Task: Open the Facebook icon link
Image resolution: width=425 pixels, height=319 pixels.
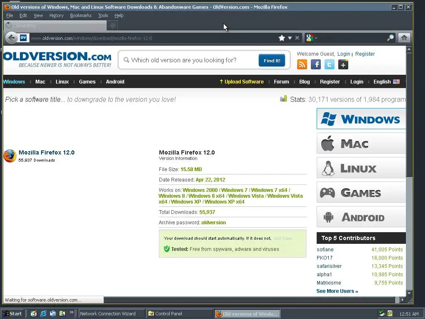Action: tap(316, 64)
